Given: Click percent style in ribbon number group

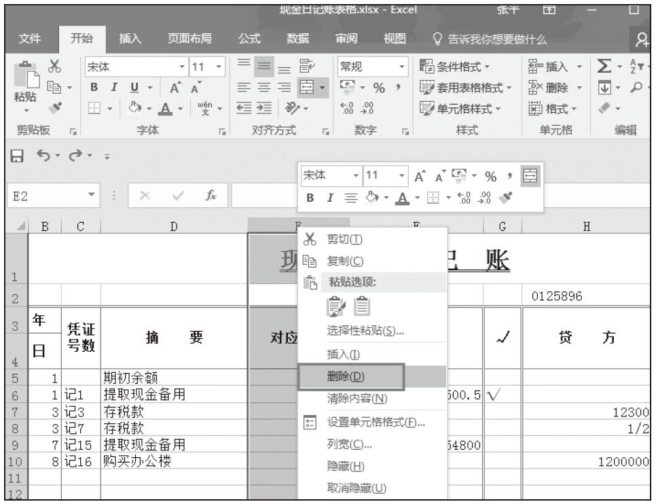Looking at the screenshot, I should tap(381, 88).
